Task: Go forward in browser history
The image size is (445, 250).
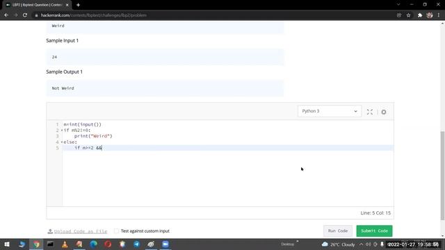Action: tap(15, 15)
